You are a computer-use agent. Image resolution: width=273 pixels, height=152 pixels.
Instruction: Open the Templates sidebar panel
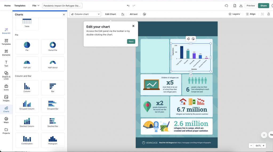tap(6, 42)
